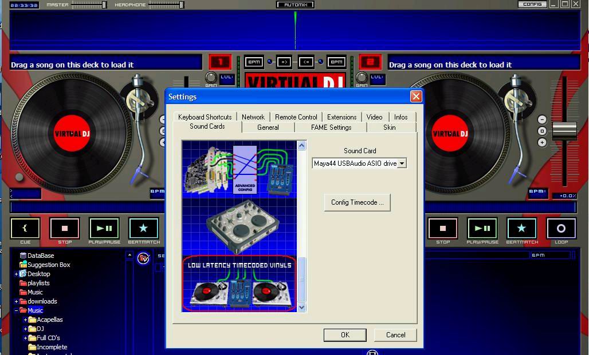Toggle Play/Pause on the left deck

104,228
